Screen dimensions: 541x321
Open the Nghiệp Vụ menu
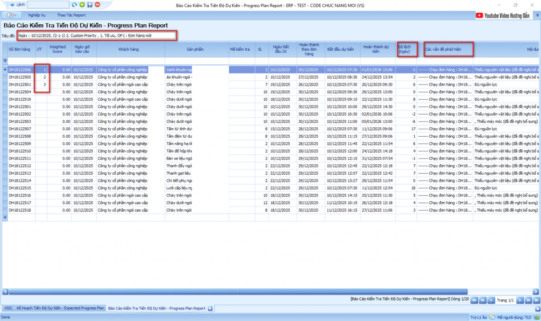click(x=36, y=15)
